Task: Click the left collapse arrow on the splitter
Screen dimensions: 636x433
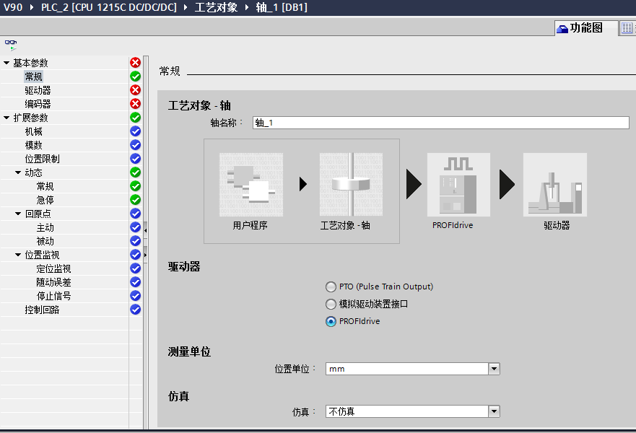Action: [x=145, y=230]
